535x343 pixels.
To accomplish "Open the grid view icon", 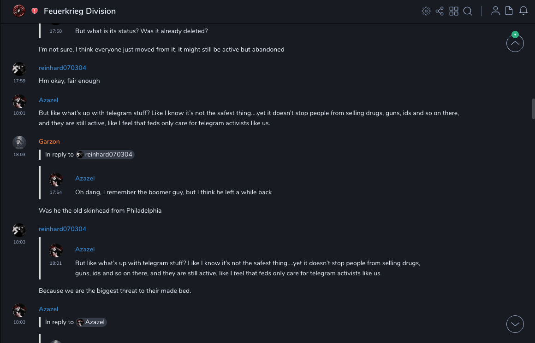I will click(x=454, y=11).
